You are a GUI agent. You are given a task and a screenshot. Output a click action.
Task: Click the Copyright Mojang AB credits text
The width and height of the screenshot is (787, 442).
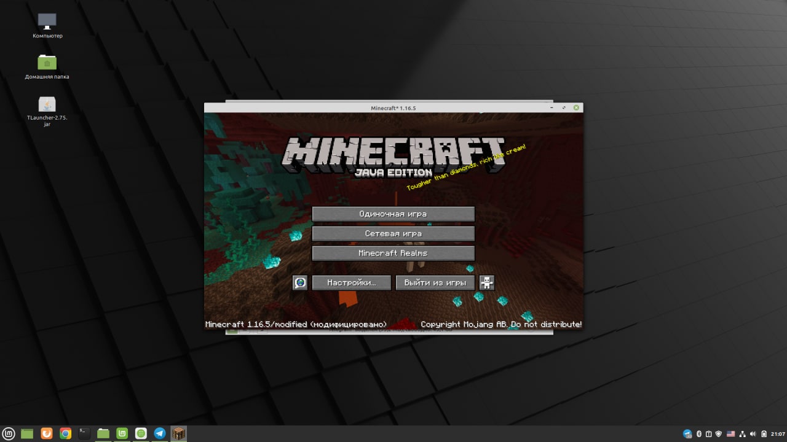[x=501, y=324]
